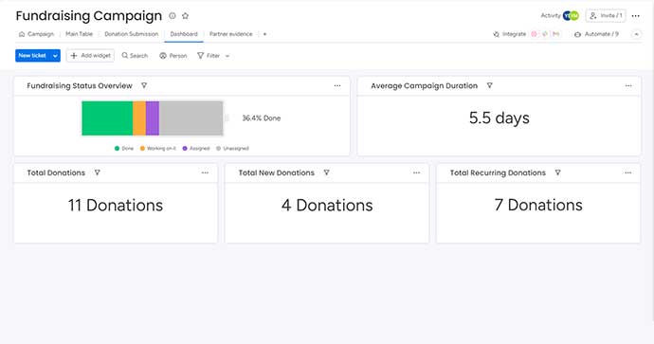Select the Dashboard tab

pos(184,34)
